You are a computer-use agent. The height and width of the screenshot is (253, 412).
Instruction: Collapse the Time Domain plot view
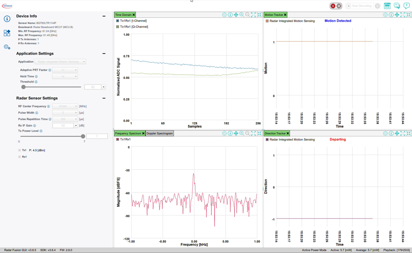click(x=259, y=14)
